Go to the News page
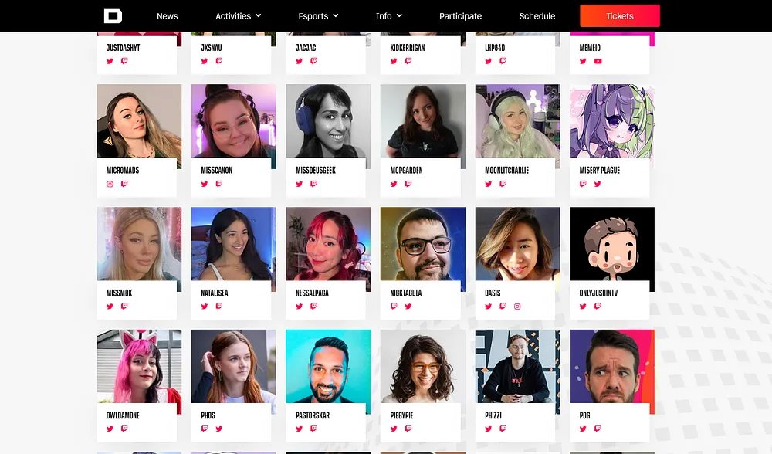 click(x=168, y=16)
